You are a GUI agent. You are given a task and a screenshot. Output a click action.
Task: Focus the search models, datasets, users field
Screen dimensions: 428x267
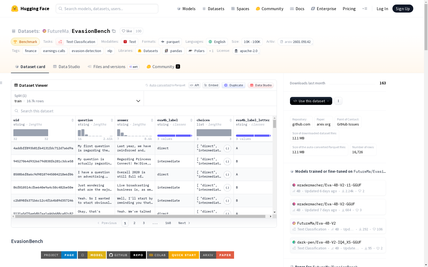[x=107, y=9]
